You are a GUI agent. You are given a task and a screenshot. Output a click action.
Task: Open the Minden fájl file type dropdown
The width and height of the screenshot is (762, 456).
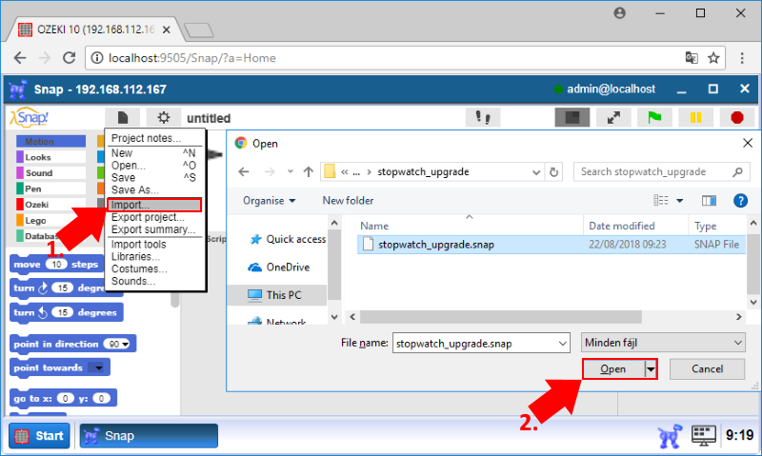point(663,343)
